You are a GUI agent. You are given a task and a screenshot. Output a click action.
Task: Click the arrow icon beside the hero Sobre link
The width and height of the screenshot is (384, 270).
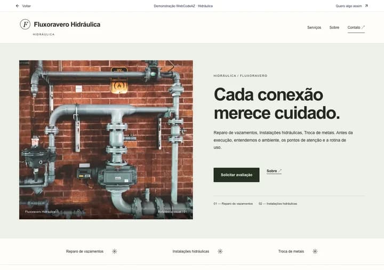coord(280,171)
